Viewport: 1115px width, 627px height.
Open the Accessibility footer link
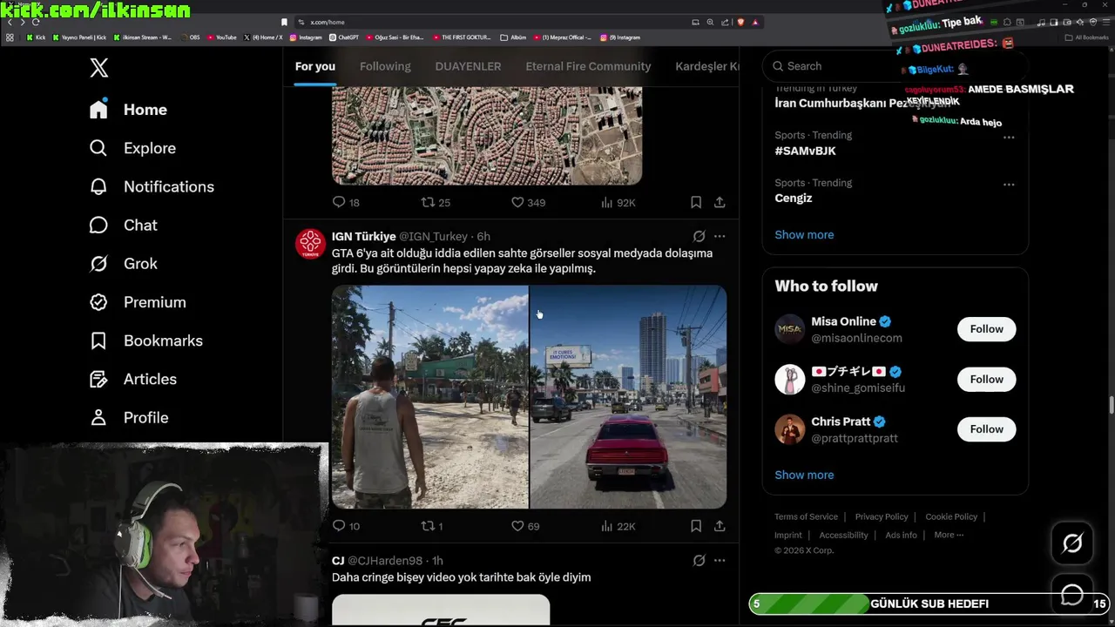click(843, 535)
